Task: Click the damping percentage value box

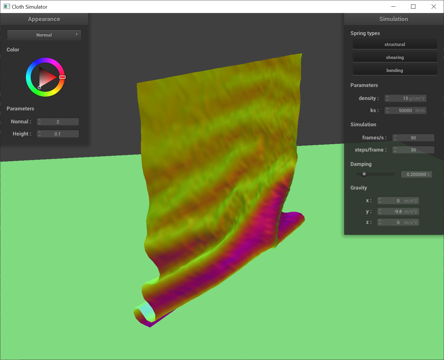Action: pyautogui.click(x=417, y=174)
